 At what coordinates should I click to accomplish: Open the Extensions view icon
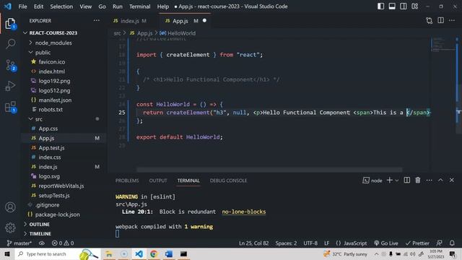click(10, 107)
